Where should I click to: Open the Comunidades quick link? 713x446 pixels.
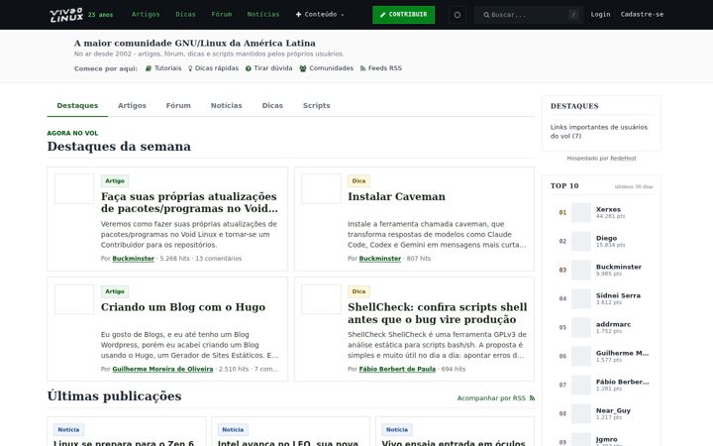326,68
